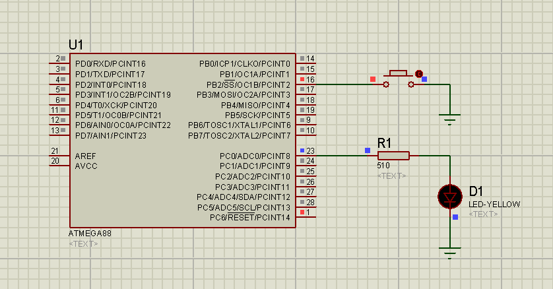Click pin label PC5/ADC5/SCL/PCINT13
553x289 pixels.
pos(244,208)
